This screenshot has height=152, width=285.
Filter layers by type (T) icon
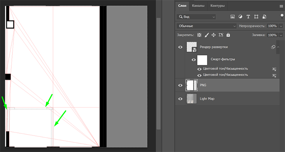tap(248, 17)
